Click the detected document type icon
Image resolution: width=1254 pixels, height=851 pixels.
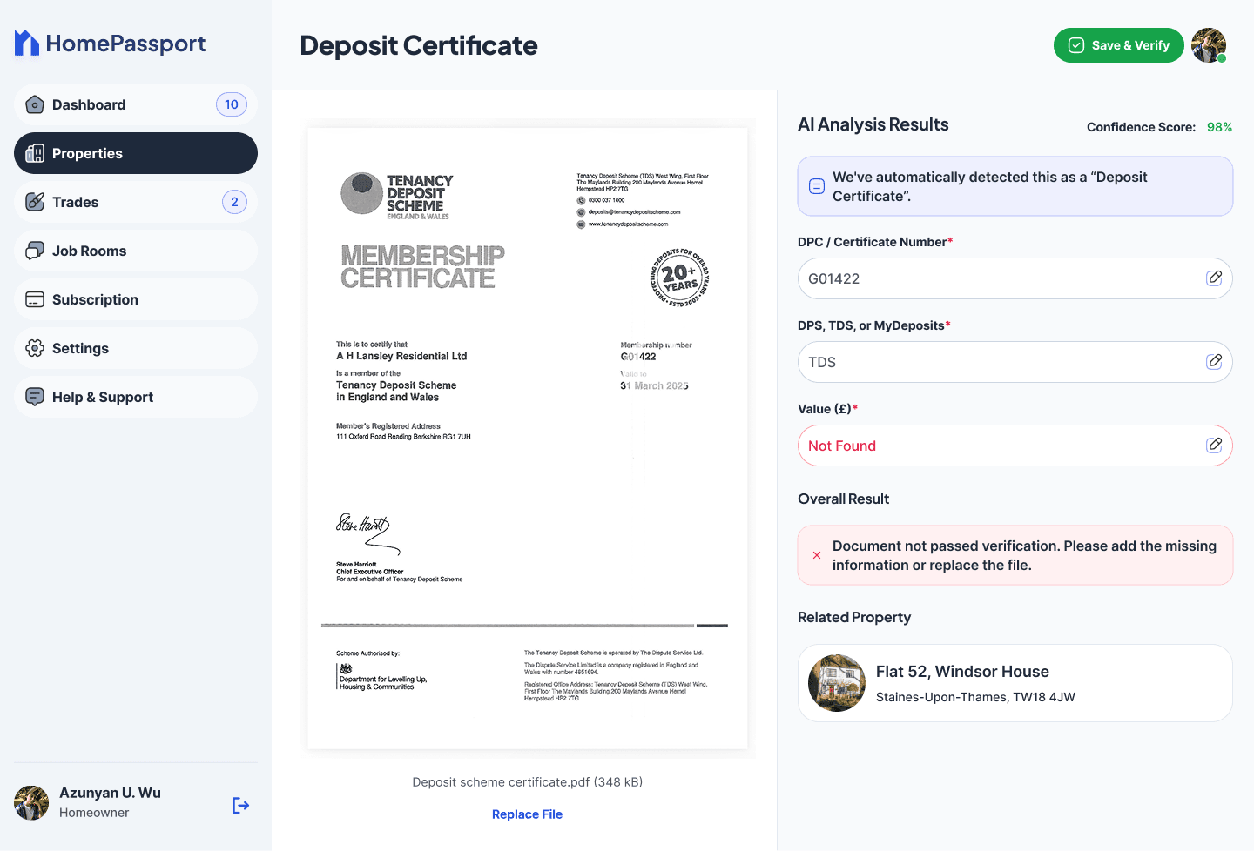click(x=817, y=186)
